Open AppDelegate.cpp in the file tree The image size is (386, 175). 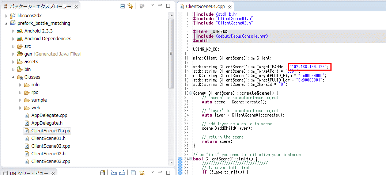[49, 115]
